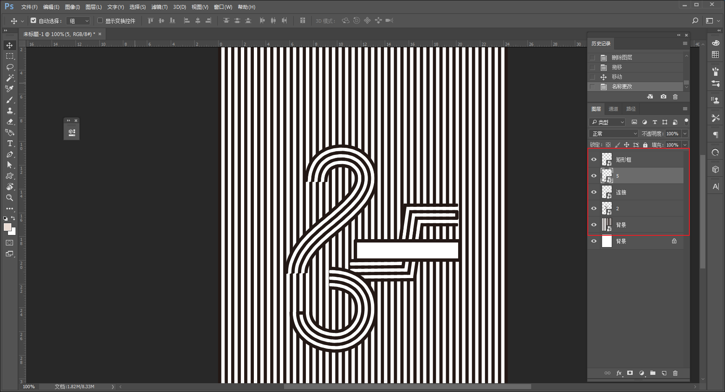
Task: Filter layers by type (T) icon
Action: pos(655,122)
